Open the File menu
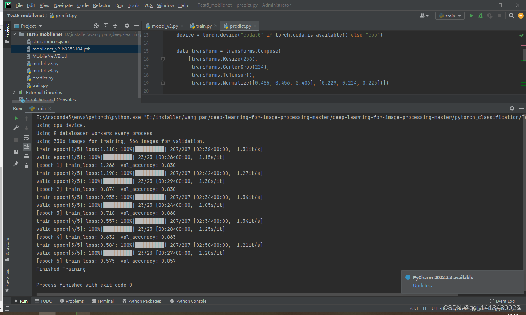 tap(19, 5)
